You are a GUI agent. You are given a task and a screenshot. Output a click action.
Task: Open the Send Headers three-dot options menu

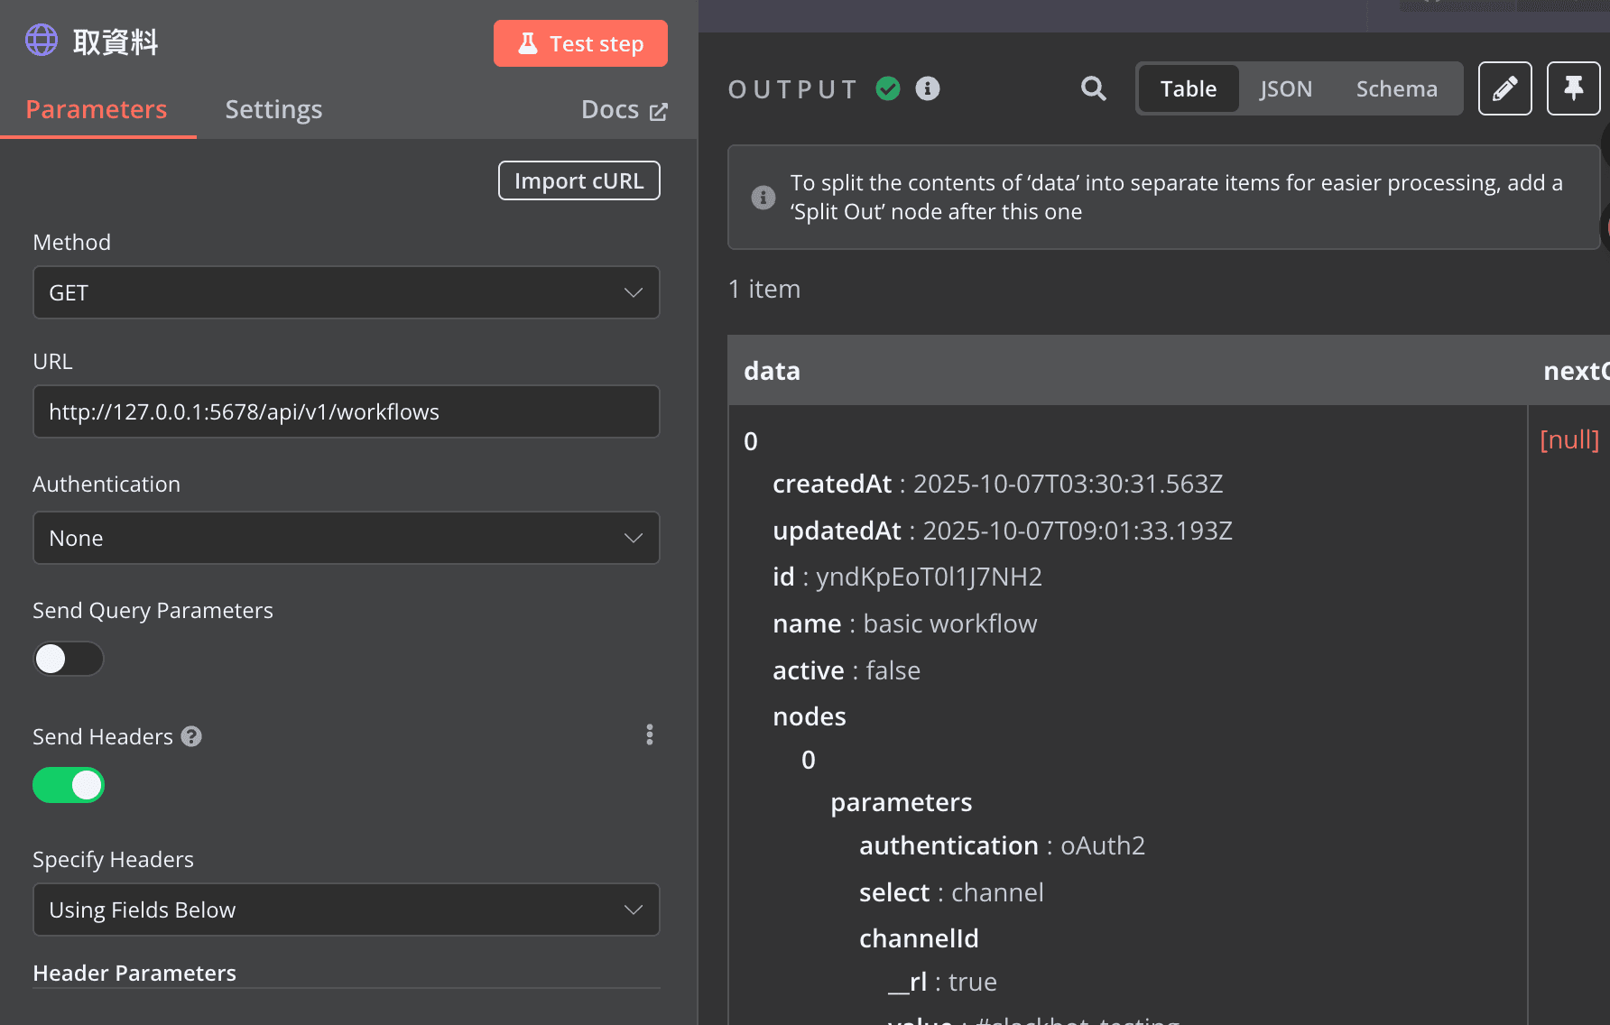pyautogui.click(x=649, y=734)
